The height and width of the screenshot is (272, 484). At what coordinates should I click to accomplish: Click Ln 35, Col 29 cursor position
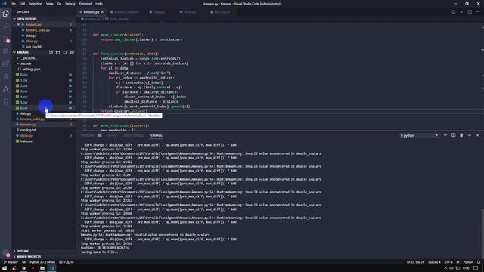(x=415, y=262)
